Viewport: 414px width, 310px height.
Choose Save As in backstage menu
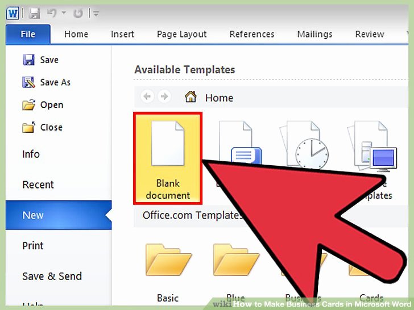(47, 82)
